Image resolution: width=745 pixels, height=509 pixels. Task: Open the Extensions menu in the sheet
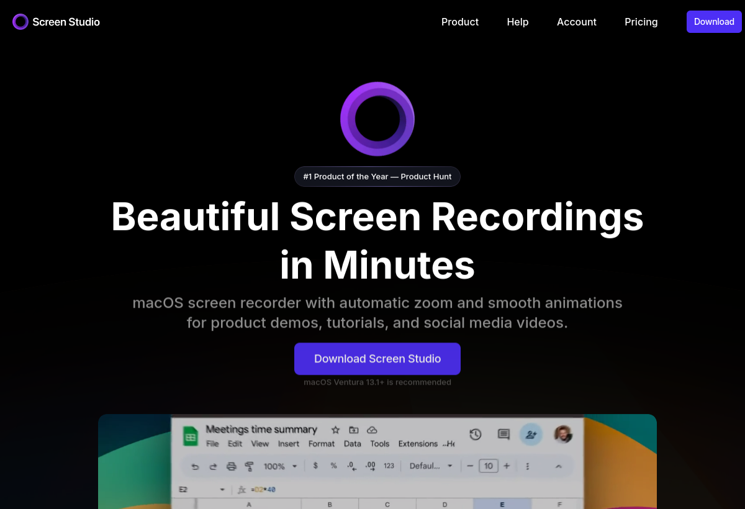click(x=418, y=444)
